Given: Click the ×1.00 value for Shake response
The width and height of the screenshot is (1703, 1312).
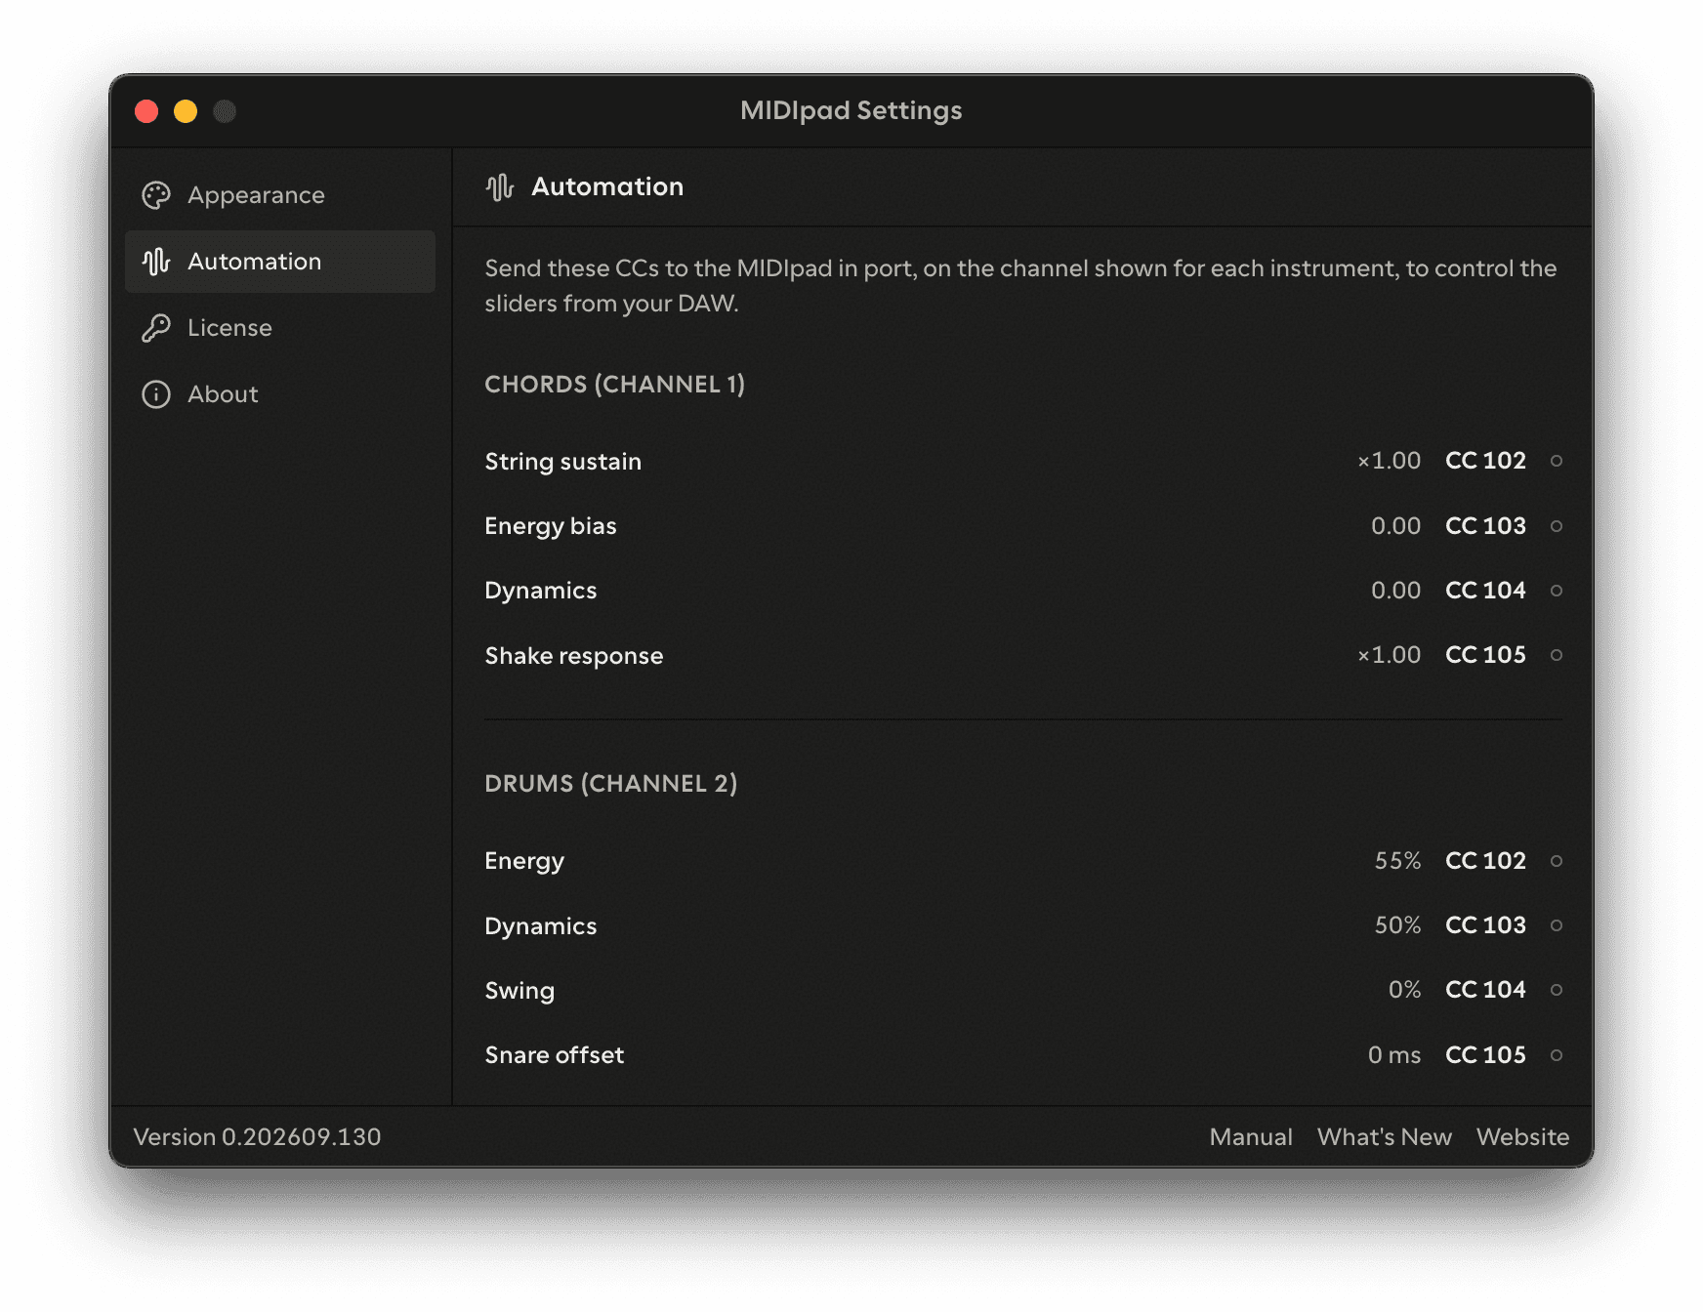Looking at the screenshot, I should (x=1390, y=655).
